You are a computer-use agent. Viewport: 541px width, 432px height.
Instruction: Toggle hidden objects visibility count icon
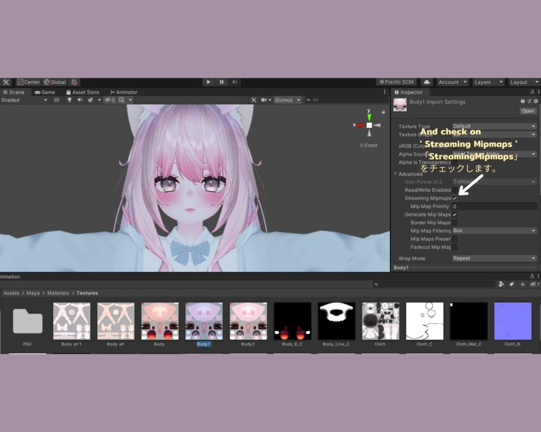(110, 100)
